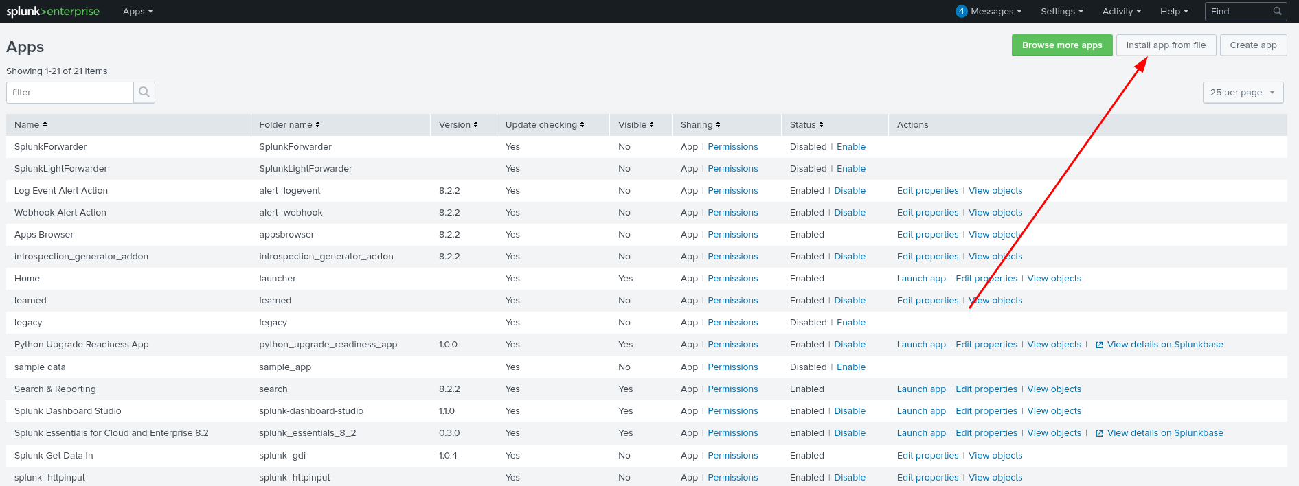Disable the Webhook Alert Action app
The image size is (1299, 486).
click(850, 213)
